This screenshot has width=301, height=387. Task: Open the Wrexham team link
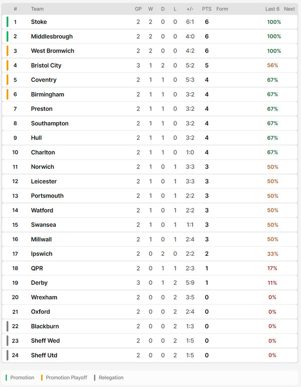click(x=44, y=297)
